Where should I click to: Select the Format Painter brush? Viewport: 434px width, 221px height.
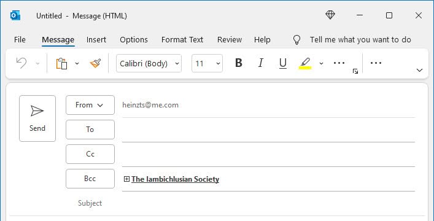pos(96,63)
